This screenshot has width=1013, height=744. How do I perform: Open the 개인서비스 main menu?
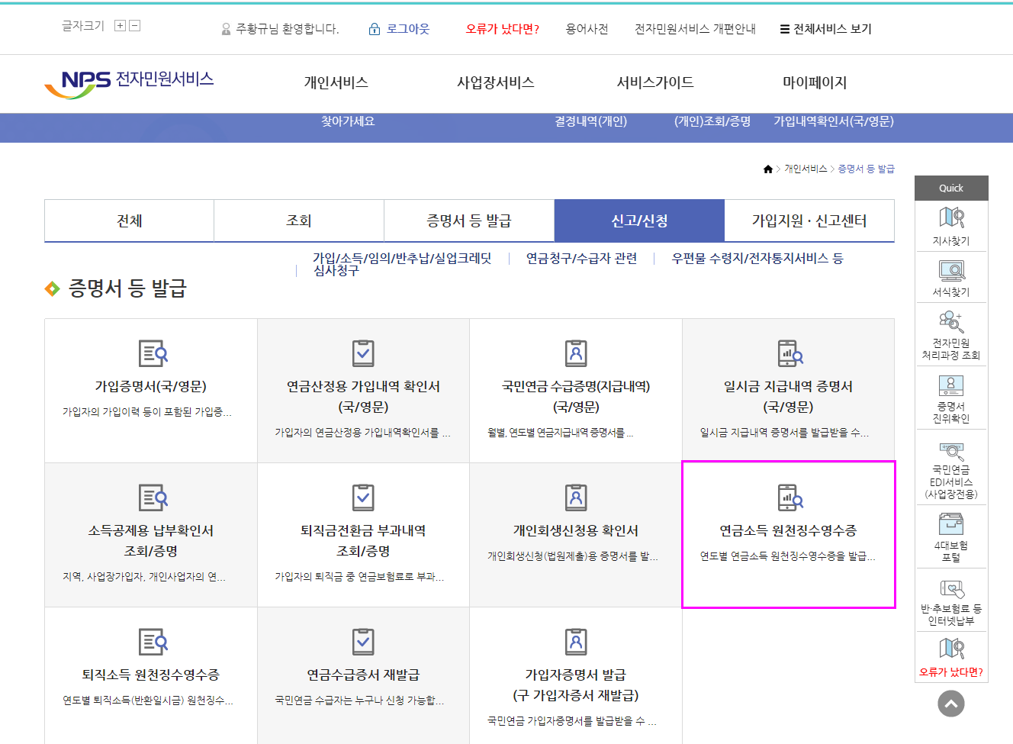(x=336, y=82)
